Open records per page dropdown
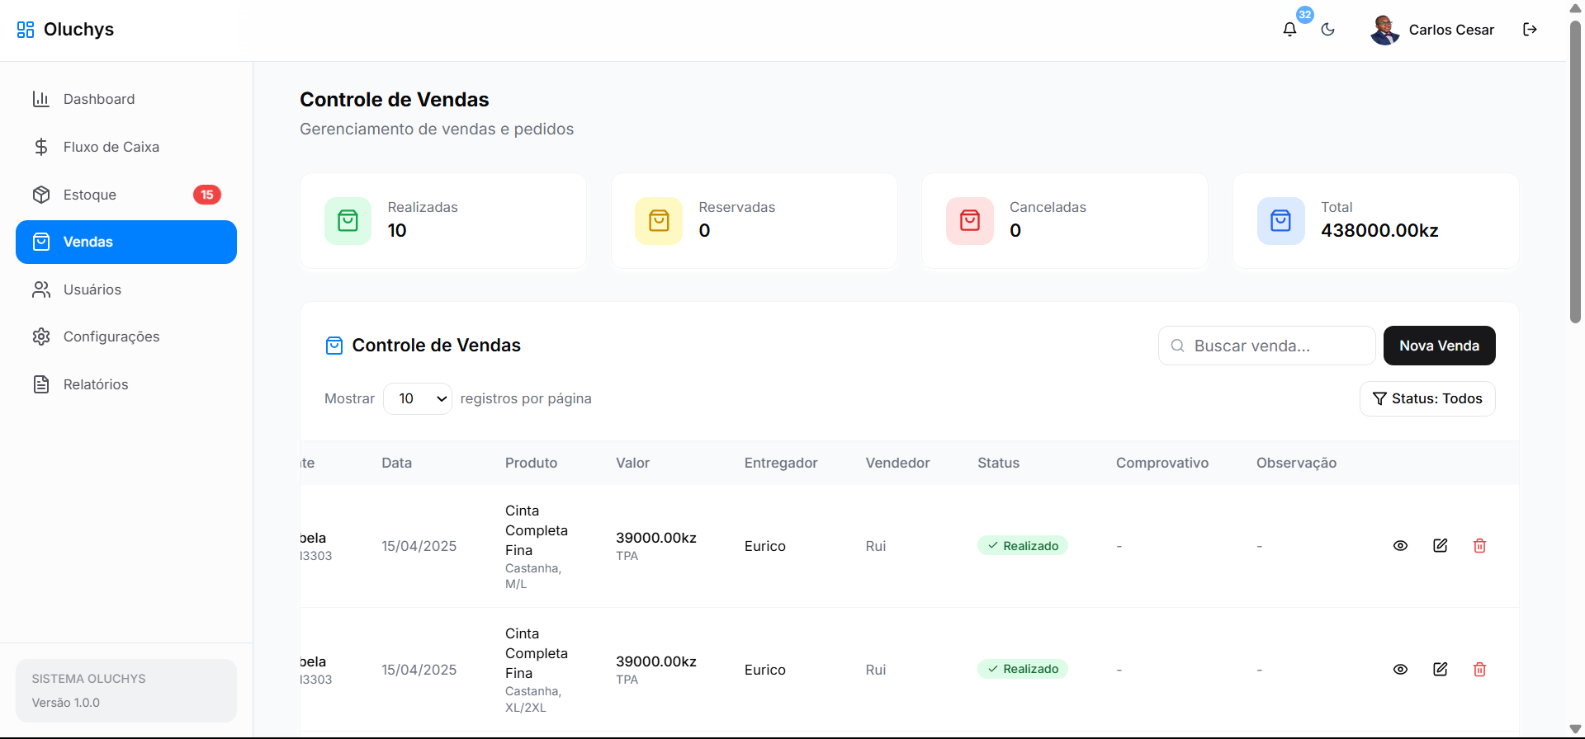The height and width of the screenshot is (739, 1585). [418, 399]
